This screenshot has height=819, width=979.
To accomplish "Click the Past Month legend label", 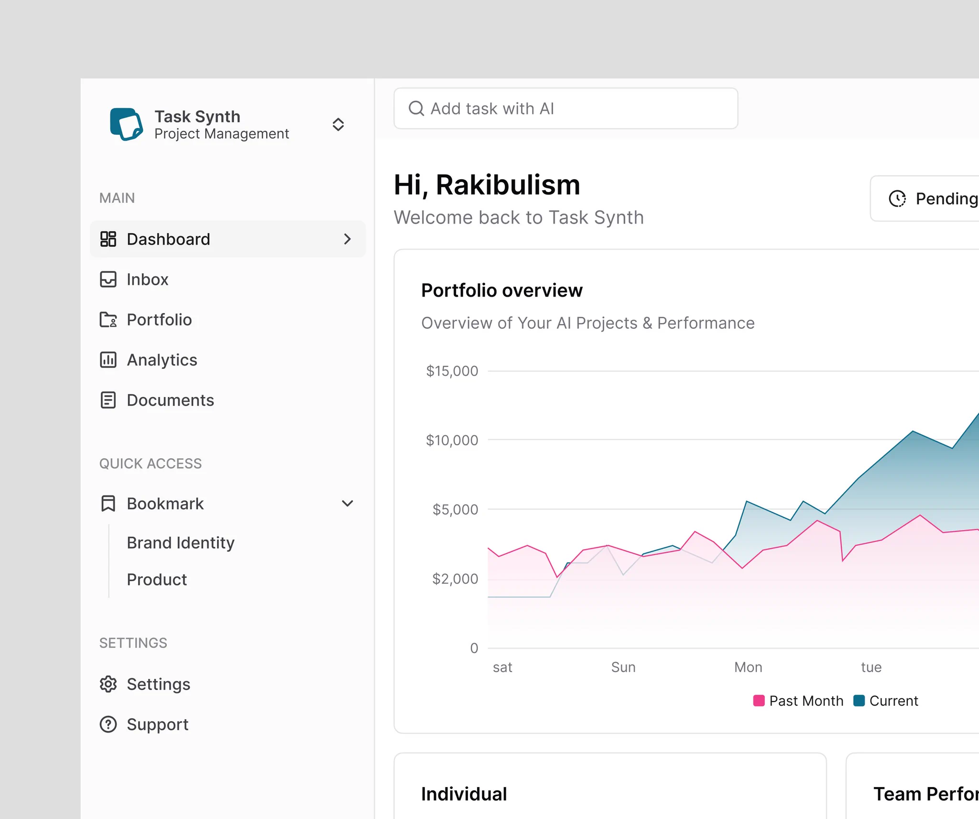I will click(x=806, y=700).
